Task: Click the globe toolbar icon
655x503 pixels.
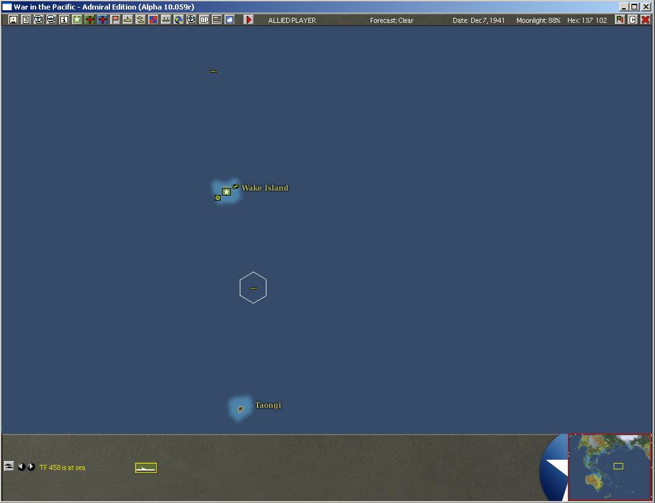Action: pos(178,20)
